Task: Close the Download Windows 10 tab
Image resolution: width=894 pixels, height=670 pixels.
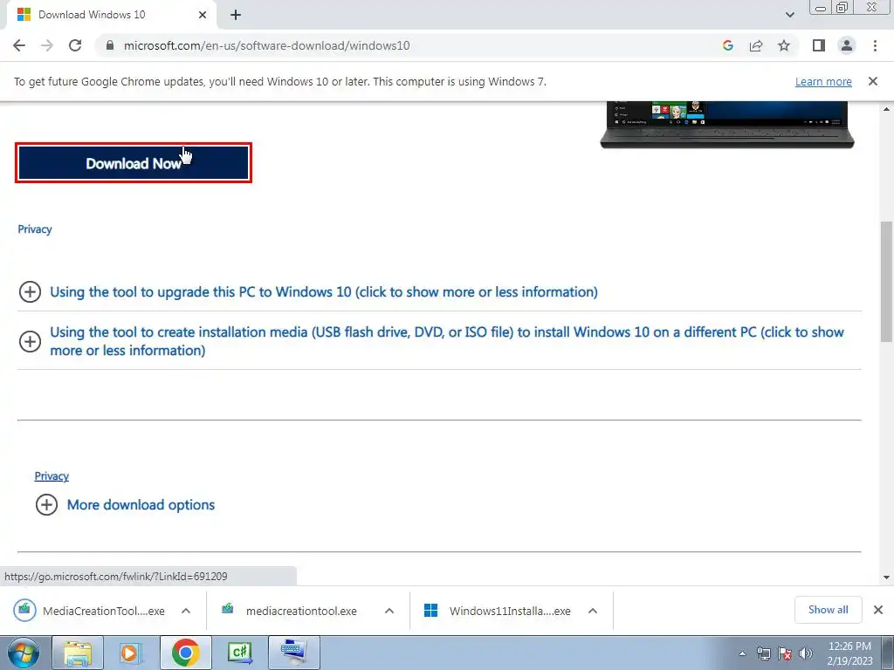Action: coord(203,15)
